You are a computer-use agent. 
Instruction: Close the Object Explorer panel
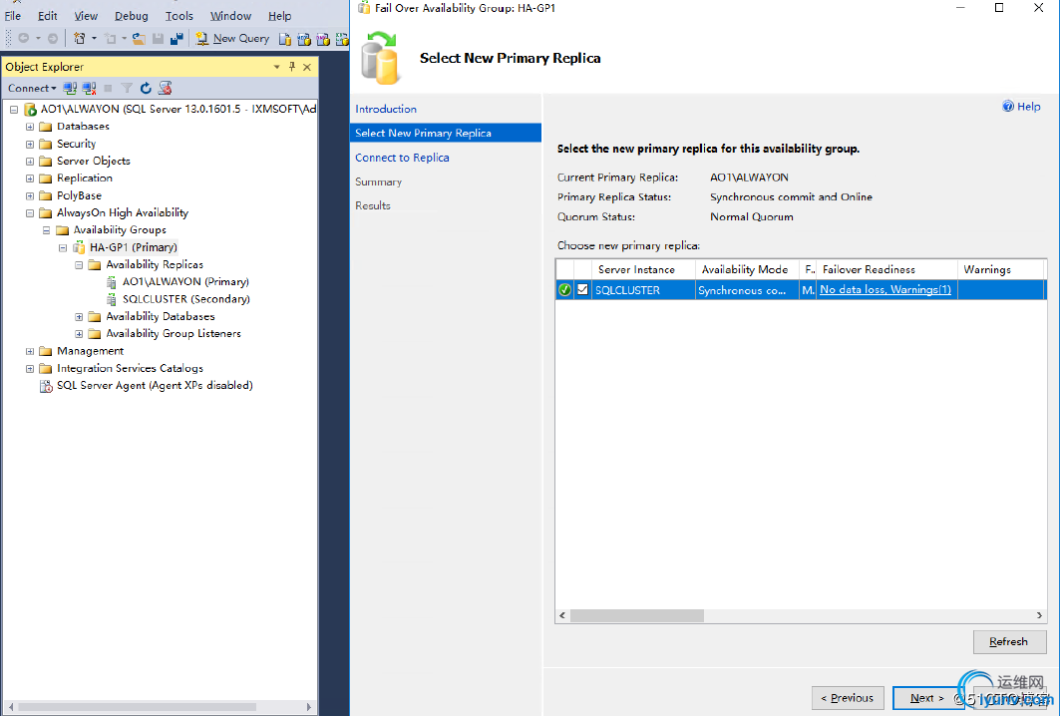click(x=307, y=67)
